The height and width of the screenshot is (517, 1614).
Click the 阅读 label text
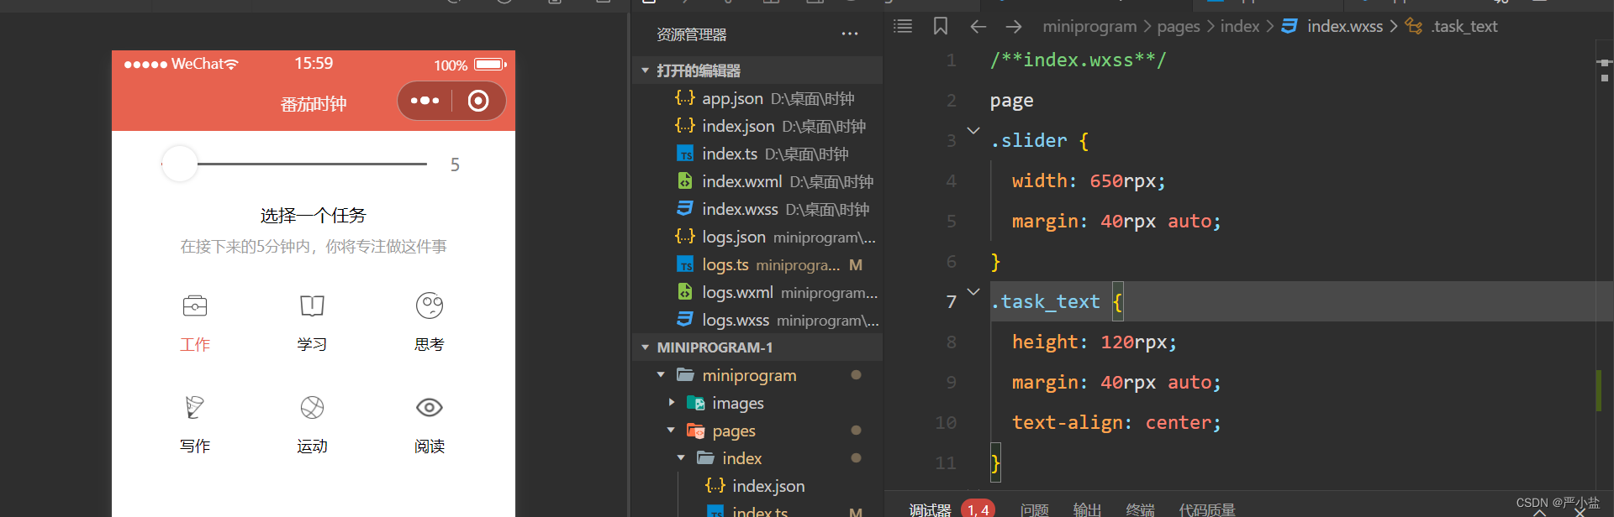[430, 446]
